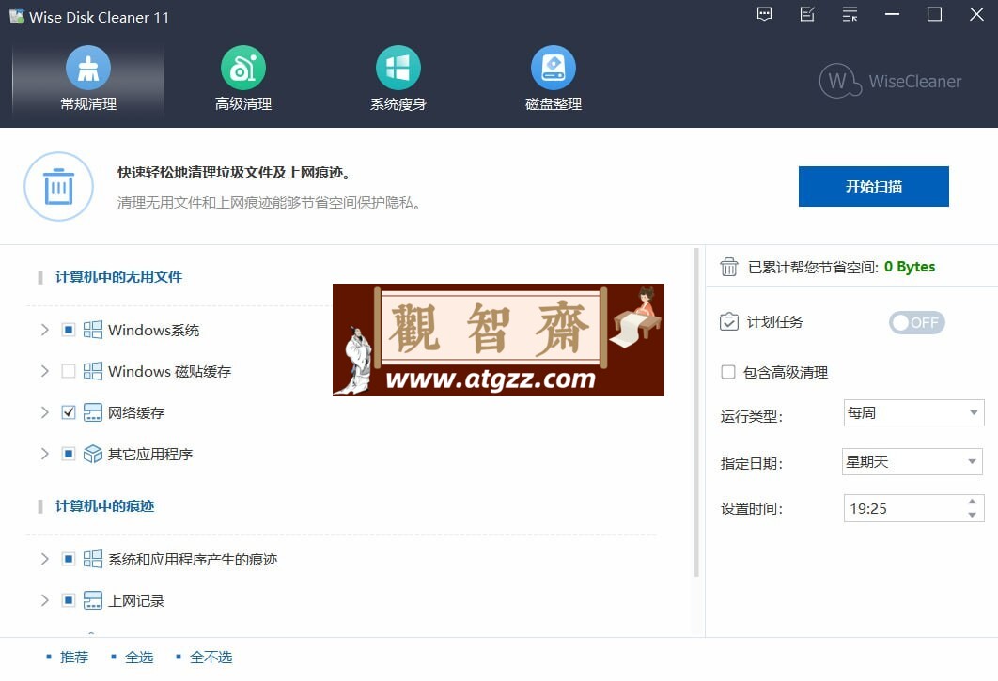Select the Windows 磁贴缓存 row label

tap(169, 372)
